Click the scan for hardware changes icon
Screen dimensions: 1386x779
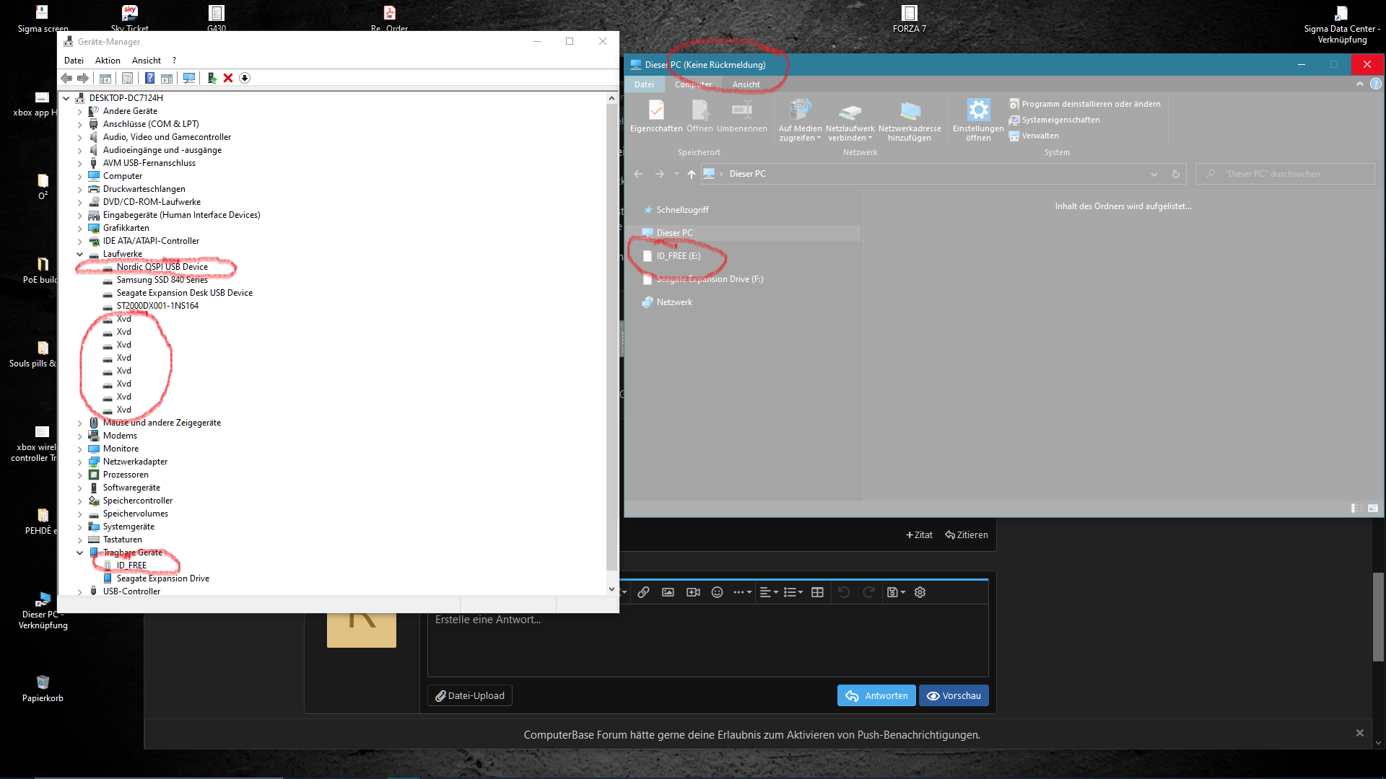coord(189,78)
